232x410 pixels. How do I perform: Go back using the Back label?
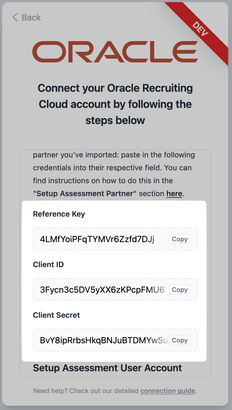click(x=31, y=17)
